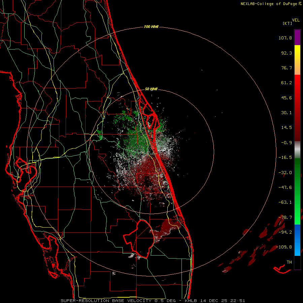The width and height of the screenshot is (303, 303).
Task: Select the 107.8 velocity scale value
Action: coord(285,38)
